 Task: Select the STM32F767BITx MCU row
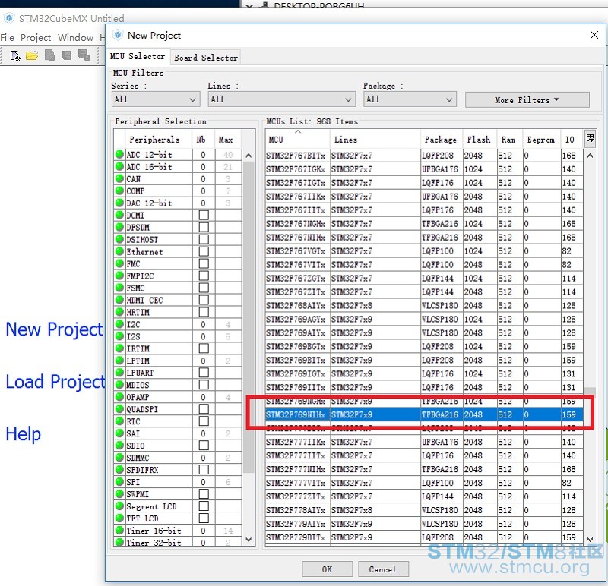pos(424,156)
